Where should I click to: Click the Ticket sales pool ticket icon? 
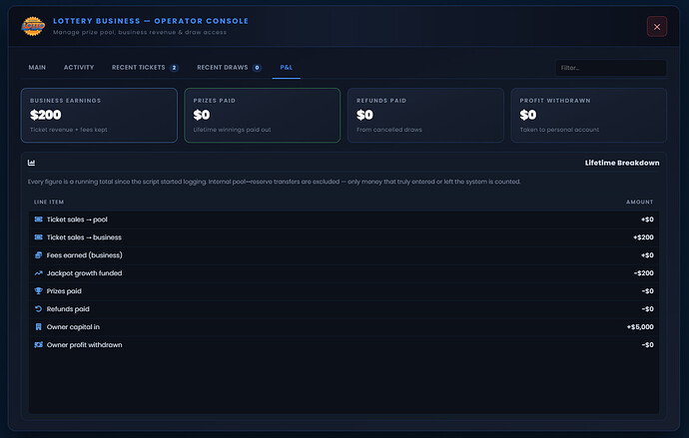coord(38,219)
